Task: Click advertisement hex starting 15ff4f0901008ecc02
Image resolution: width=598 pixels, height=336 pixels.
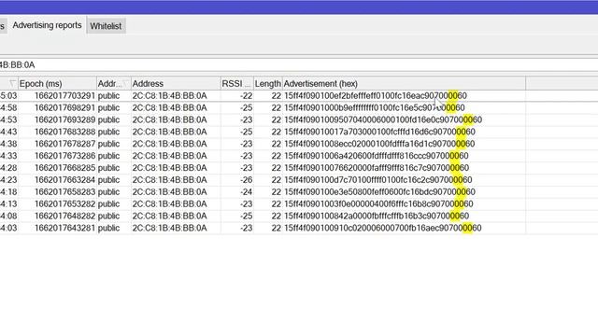Action: coord(379,144)
